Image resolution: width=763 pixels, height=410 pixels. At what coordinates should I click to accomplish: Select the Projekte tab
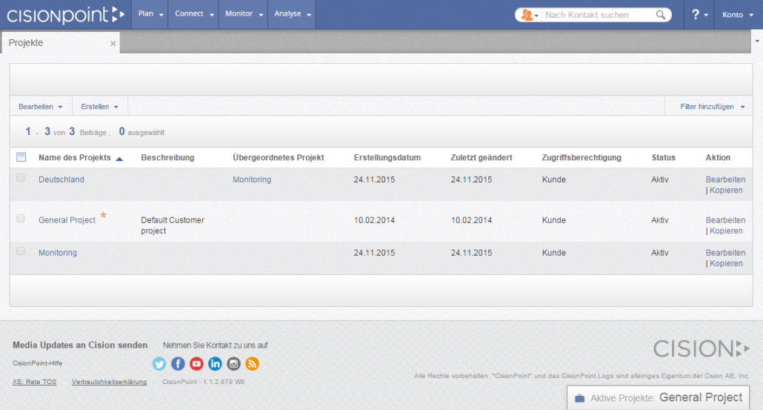click(x=61, y=43)
